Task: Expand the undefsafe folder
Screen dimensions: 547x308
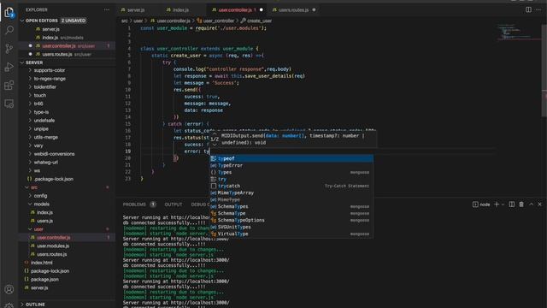Action: (44, 121)
